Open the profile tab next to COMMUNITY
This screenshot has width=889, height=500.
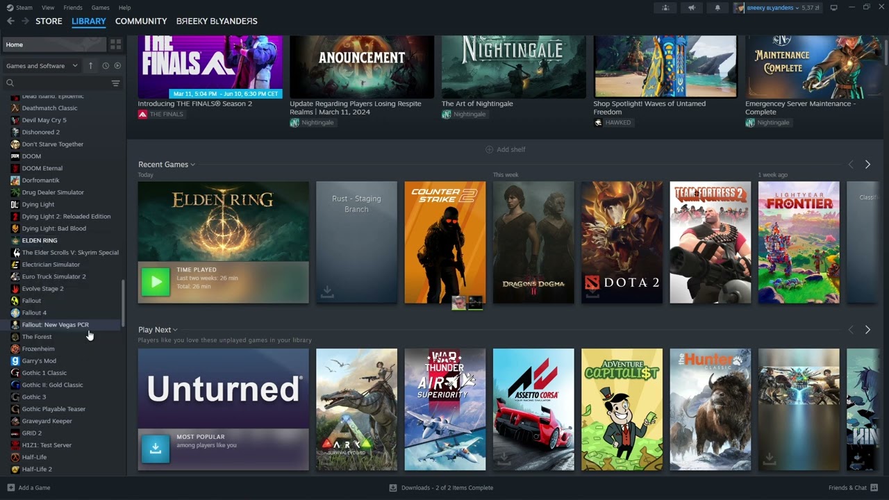click(217, 21)
